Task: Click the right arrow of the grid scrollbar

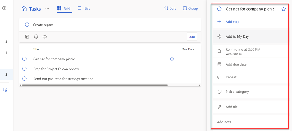Action: [x=200, y=85]
